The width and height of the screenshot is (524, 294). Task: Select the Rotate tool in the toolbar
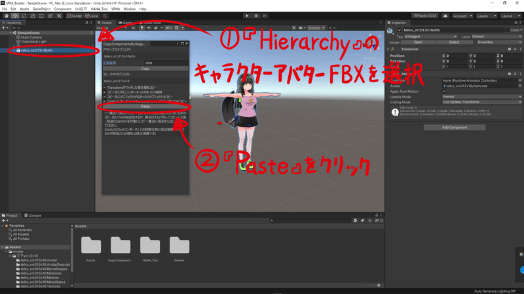tap(24, 16)
